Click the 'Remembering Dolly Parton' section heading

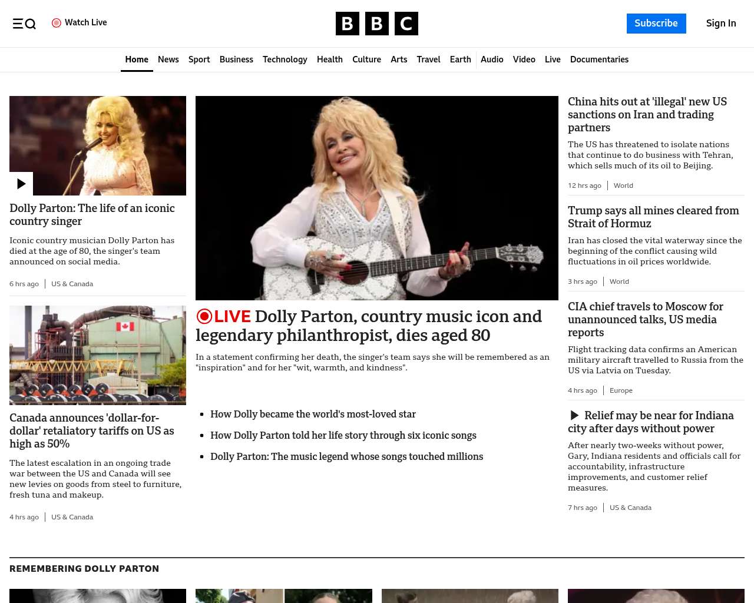[84, 569]
